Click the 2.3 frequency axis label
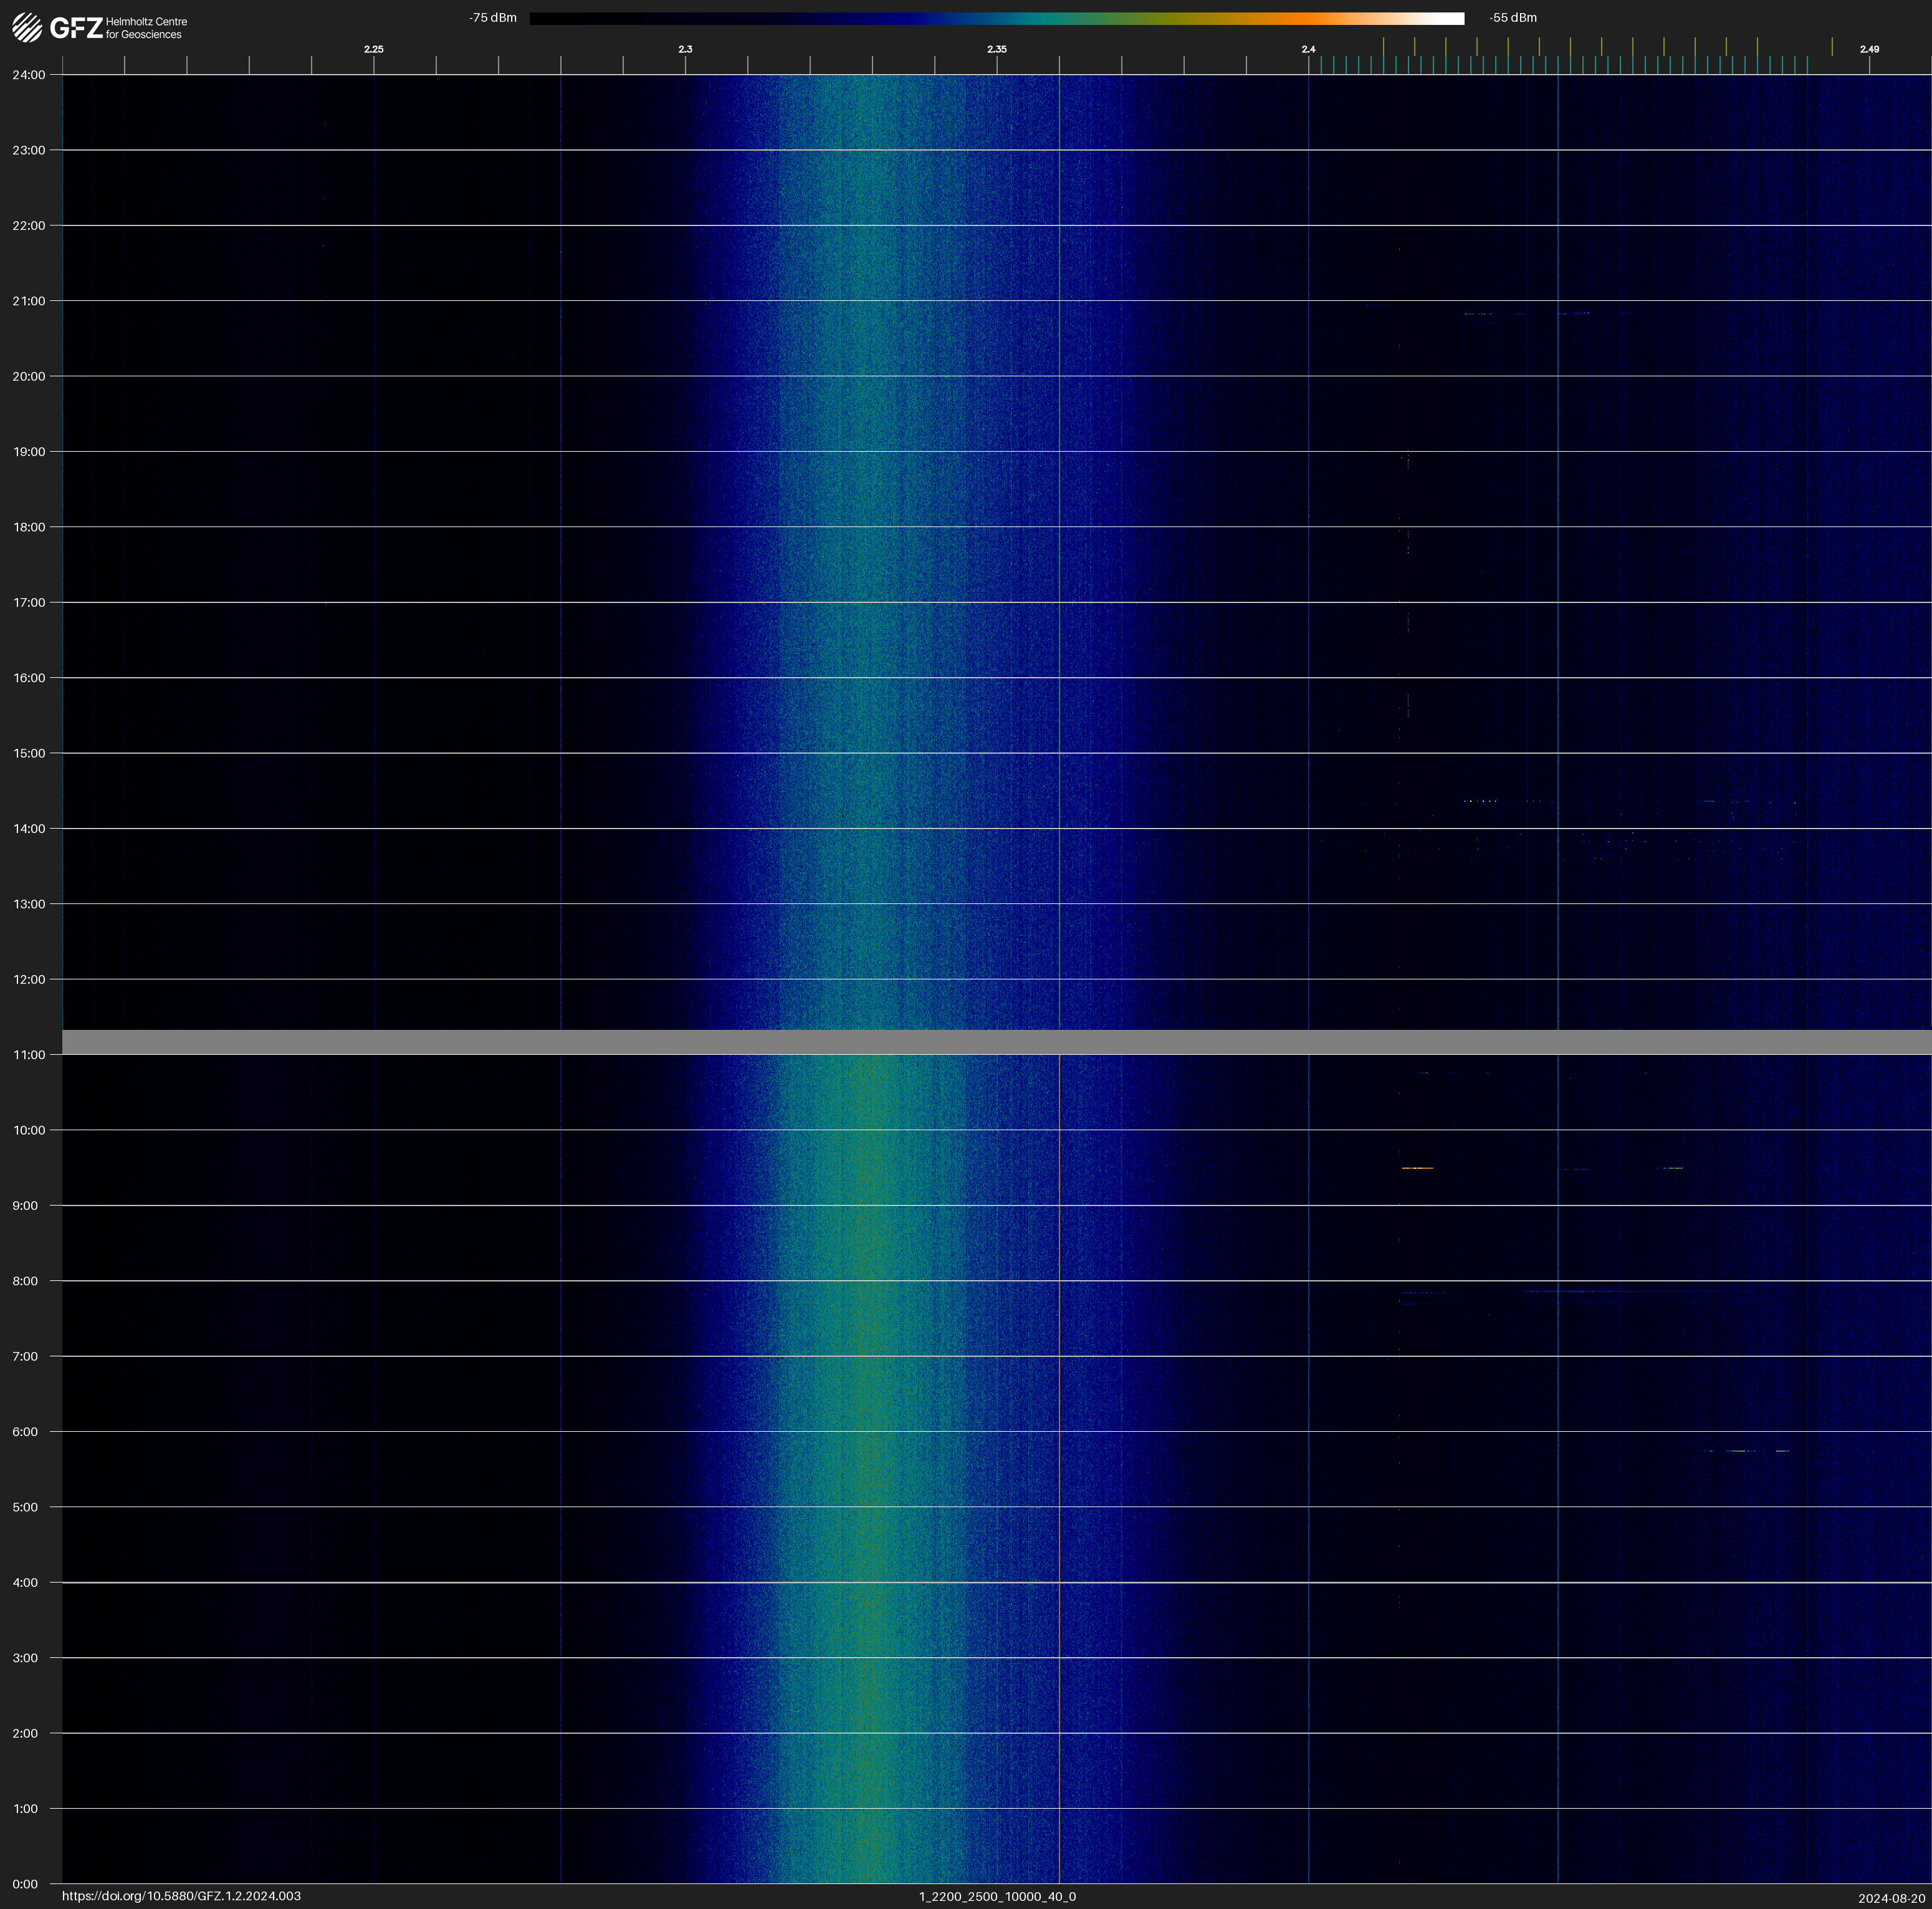Image resolution: width=1932 pixels, height=1909 pixels. click(685, 49)
